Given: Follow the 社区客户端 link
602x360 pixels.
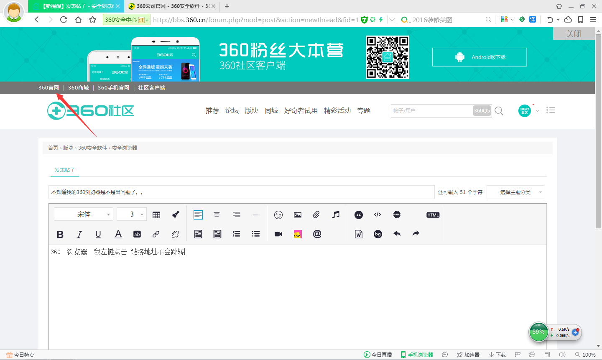Looking at the screenshot, I should coord(152,88).
